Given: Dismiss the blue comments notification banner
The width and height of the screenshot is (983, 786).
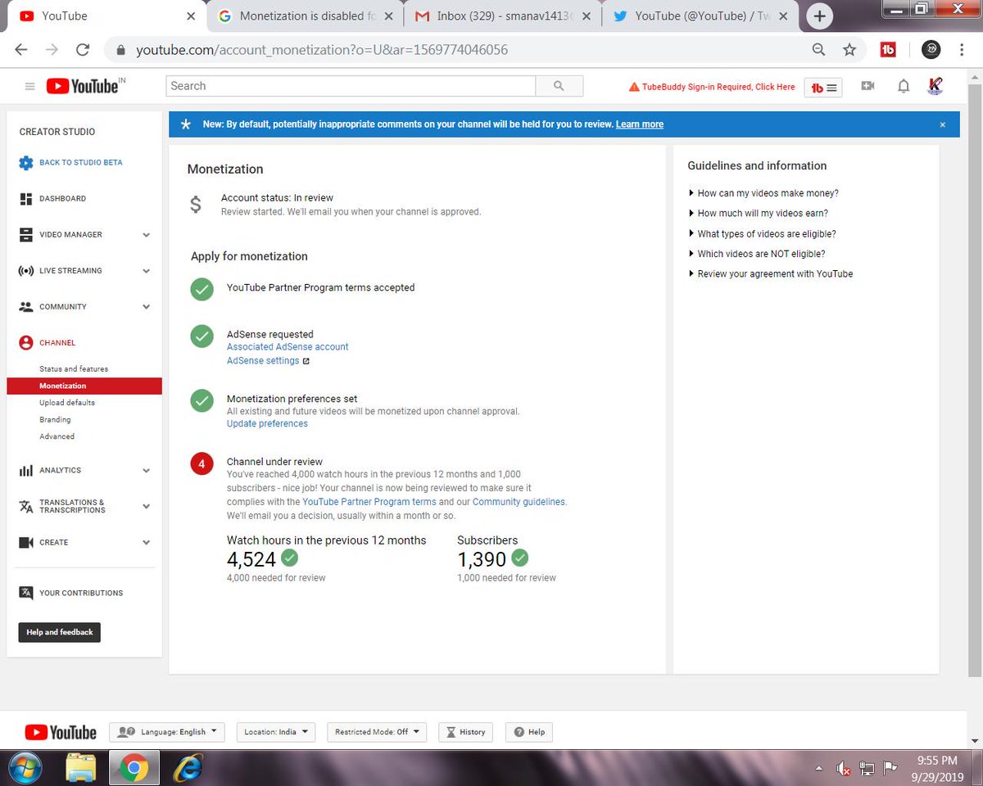Looking at the screenshot, I should click(943, 124).
